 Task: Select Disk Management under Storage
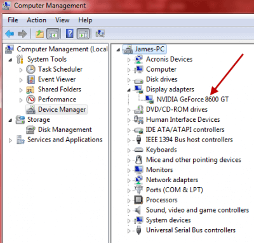tap(65, 129)
